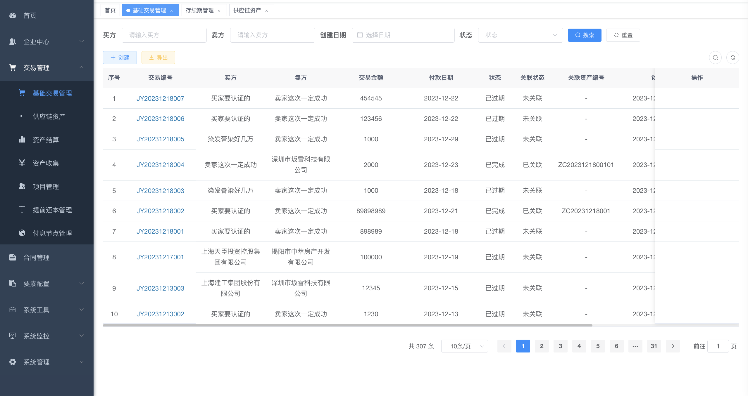The image size is (748, 396).
Task: Expand the 系统管理 menu chevron
Action: (x=82, y=362)
